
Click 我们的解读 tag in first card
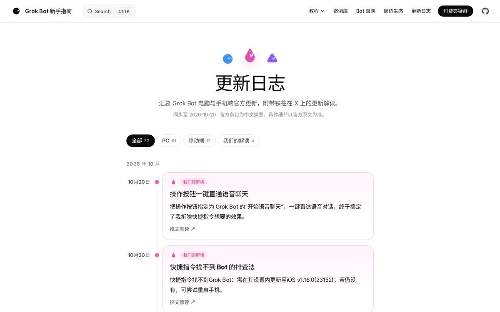[194, 182]
